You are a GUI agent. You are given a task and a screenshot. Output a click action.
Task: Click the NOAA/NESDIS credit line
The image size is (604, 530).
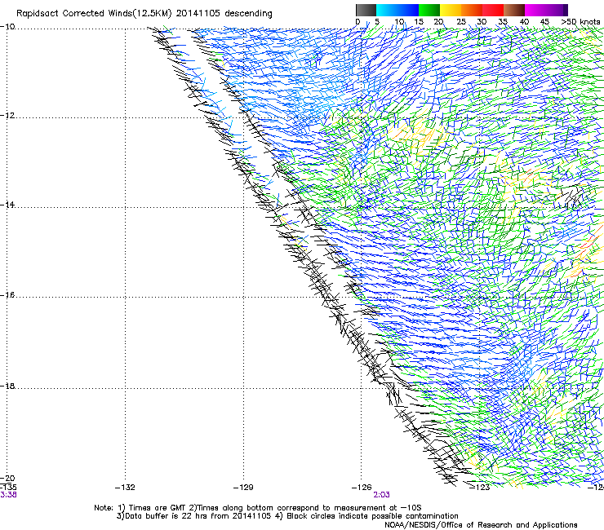click(x=481, y=525)
